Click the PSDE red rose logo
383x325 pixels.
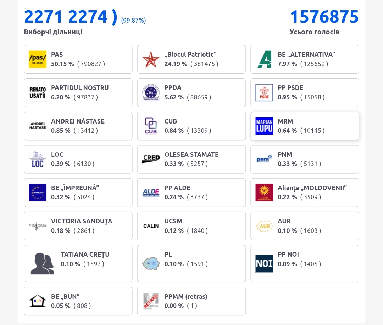point(264,92)
